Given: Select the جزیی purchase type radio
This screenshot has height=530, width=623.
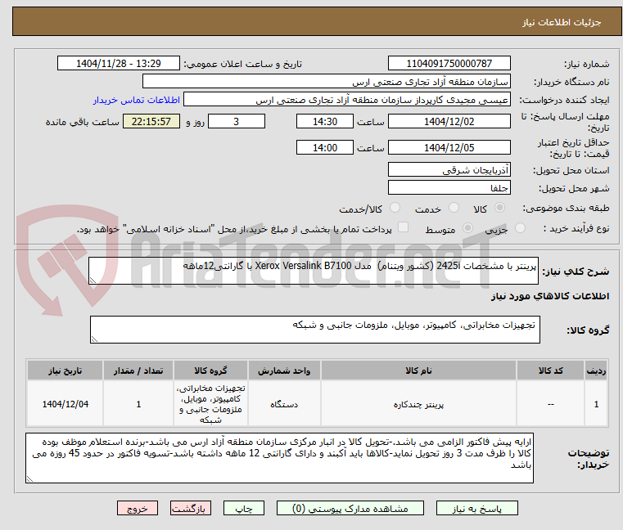Looking at the screenshot, I should (x=520, y=228).
